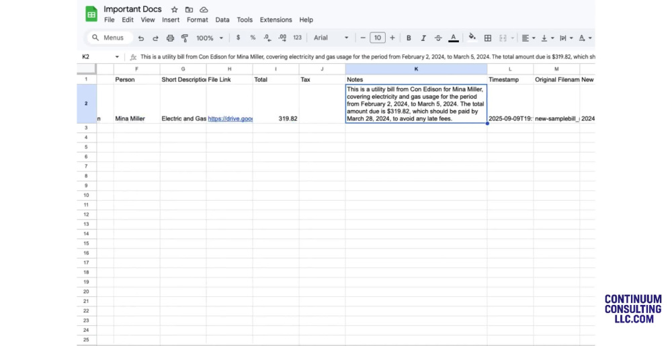The height and width of the screenshot is (346, 672).
Task: Open more number formats (123)
Action: pyautogui.click(x=298, y=38)
